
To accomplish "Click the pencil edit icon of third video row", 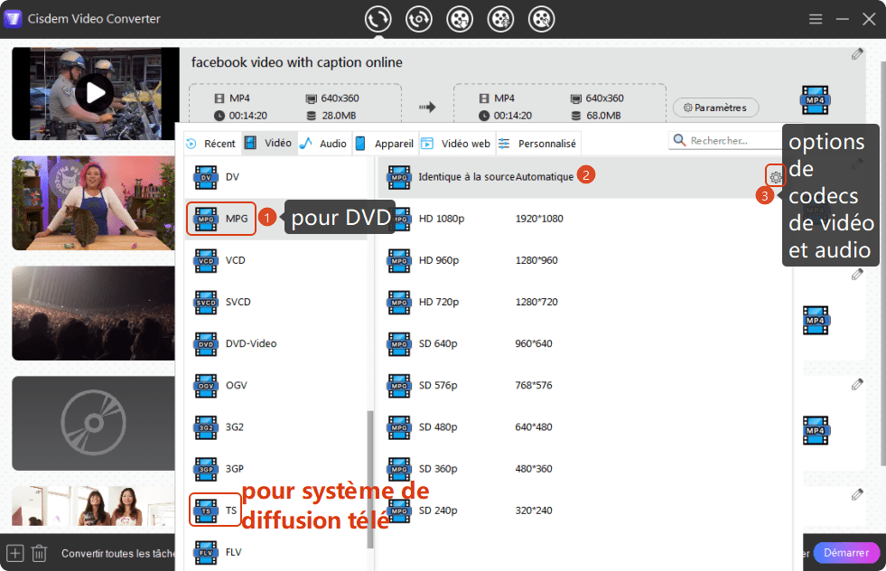I will point(857,274).
